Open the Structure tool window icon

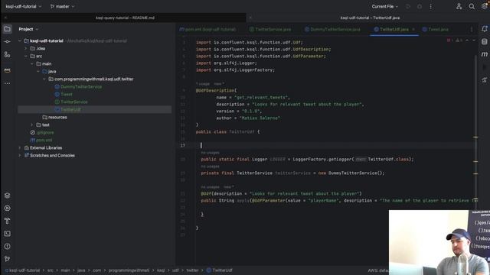(7, 54)
